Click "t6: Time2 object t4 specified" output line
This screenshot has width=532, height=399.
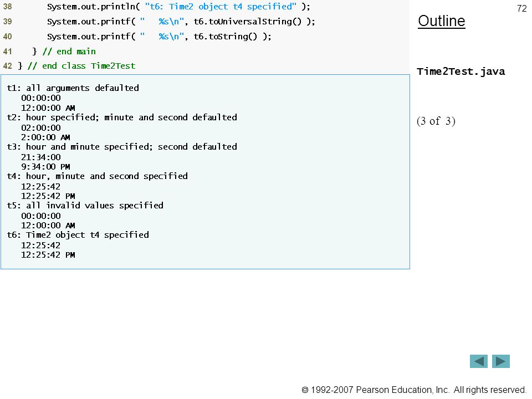tap(78, 235)
